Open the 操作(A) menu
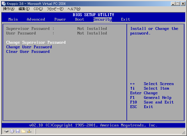 click(9, 9)
